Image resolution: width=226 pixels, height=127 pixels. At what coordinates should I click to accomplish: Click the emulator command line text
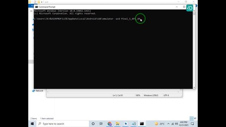[x=87, y=19]
